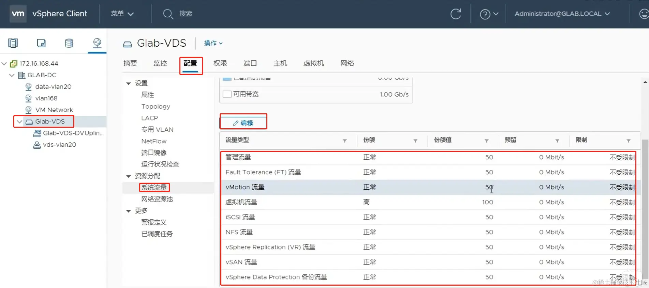This screenshot has height=288, width=649.
Task: Filter the 限制 column
Action: 629,141
